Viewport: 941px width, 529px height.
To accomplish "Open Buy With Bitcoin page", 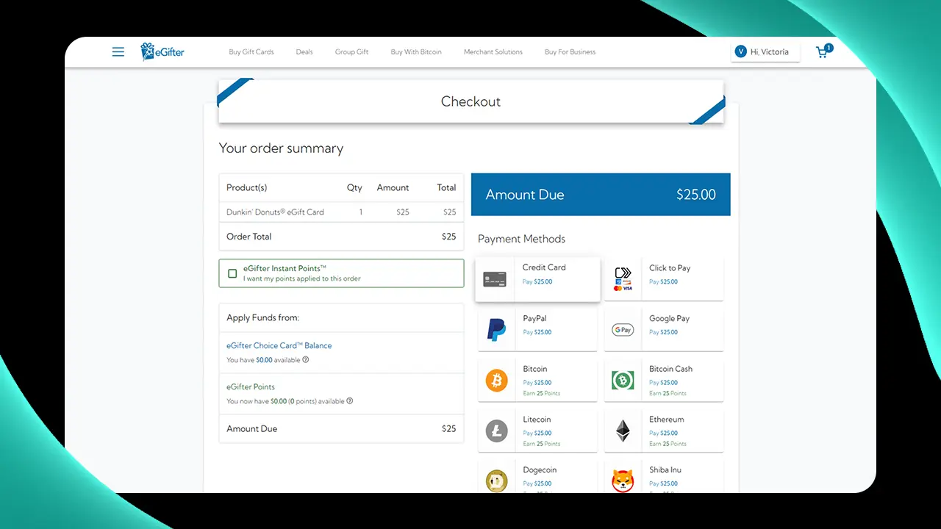I will click(x=416, y=52).
